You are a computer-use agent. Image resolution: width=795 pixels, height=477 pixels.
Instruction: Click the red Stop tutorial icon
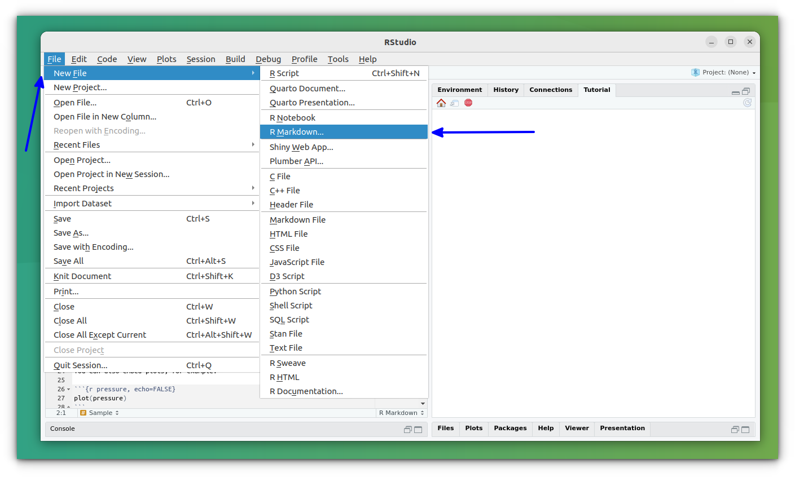(468, 103)
